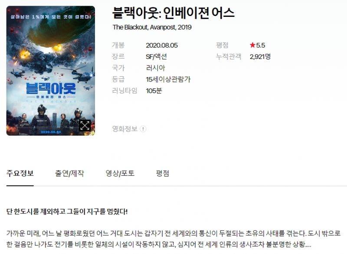Click the movie title 블랙아웃: 인베이젼 어스
Screen dimensions: 347x254
click(x=173, y=13)
